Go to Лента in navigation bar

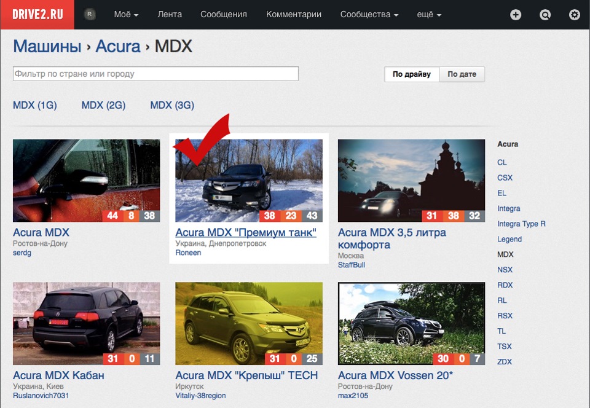point(170,14)
